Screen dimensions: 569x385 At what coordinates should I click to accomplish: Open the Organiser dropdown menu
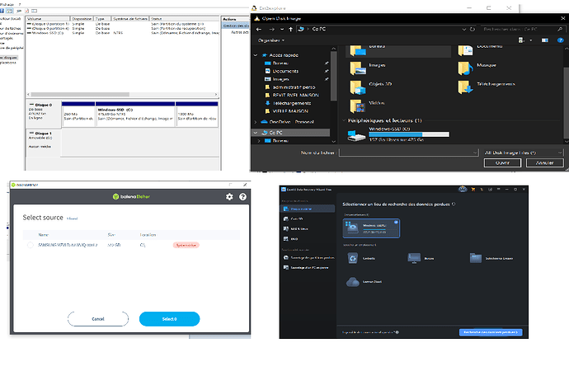point(270,39)
